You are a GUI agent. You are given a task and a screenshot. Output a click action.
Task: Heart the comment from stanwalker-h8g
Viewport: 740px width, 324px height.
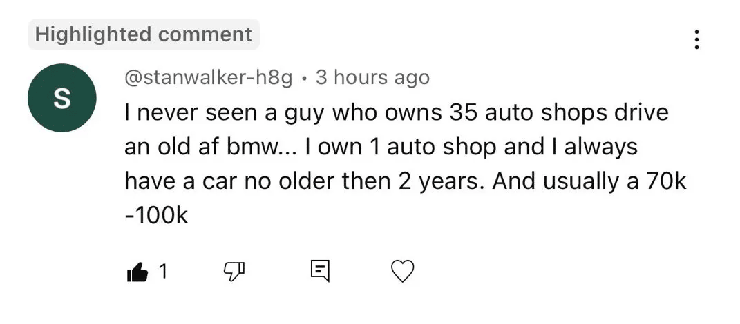403,272
